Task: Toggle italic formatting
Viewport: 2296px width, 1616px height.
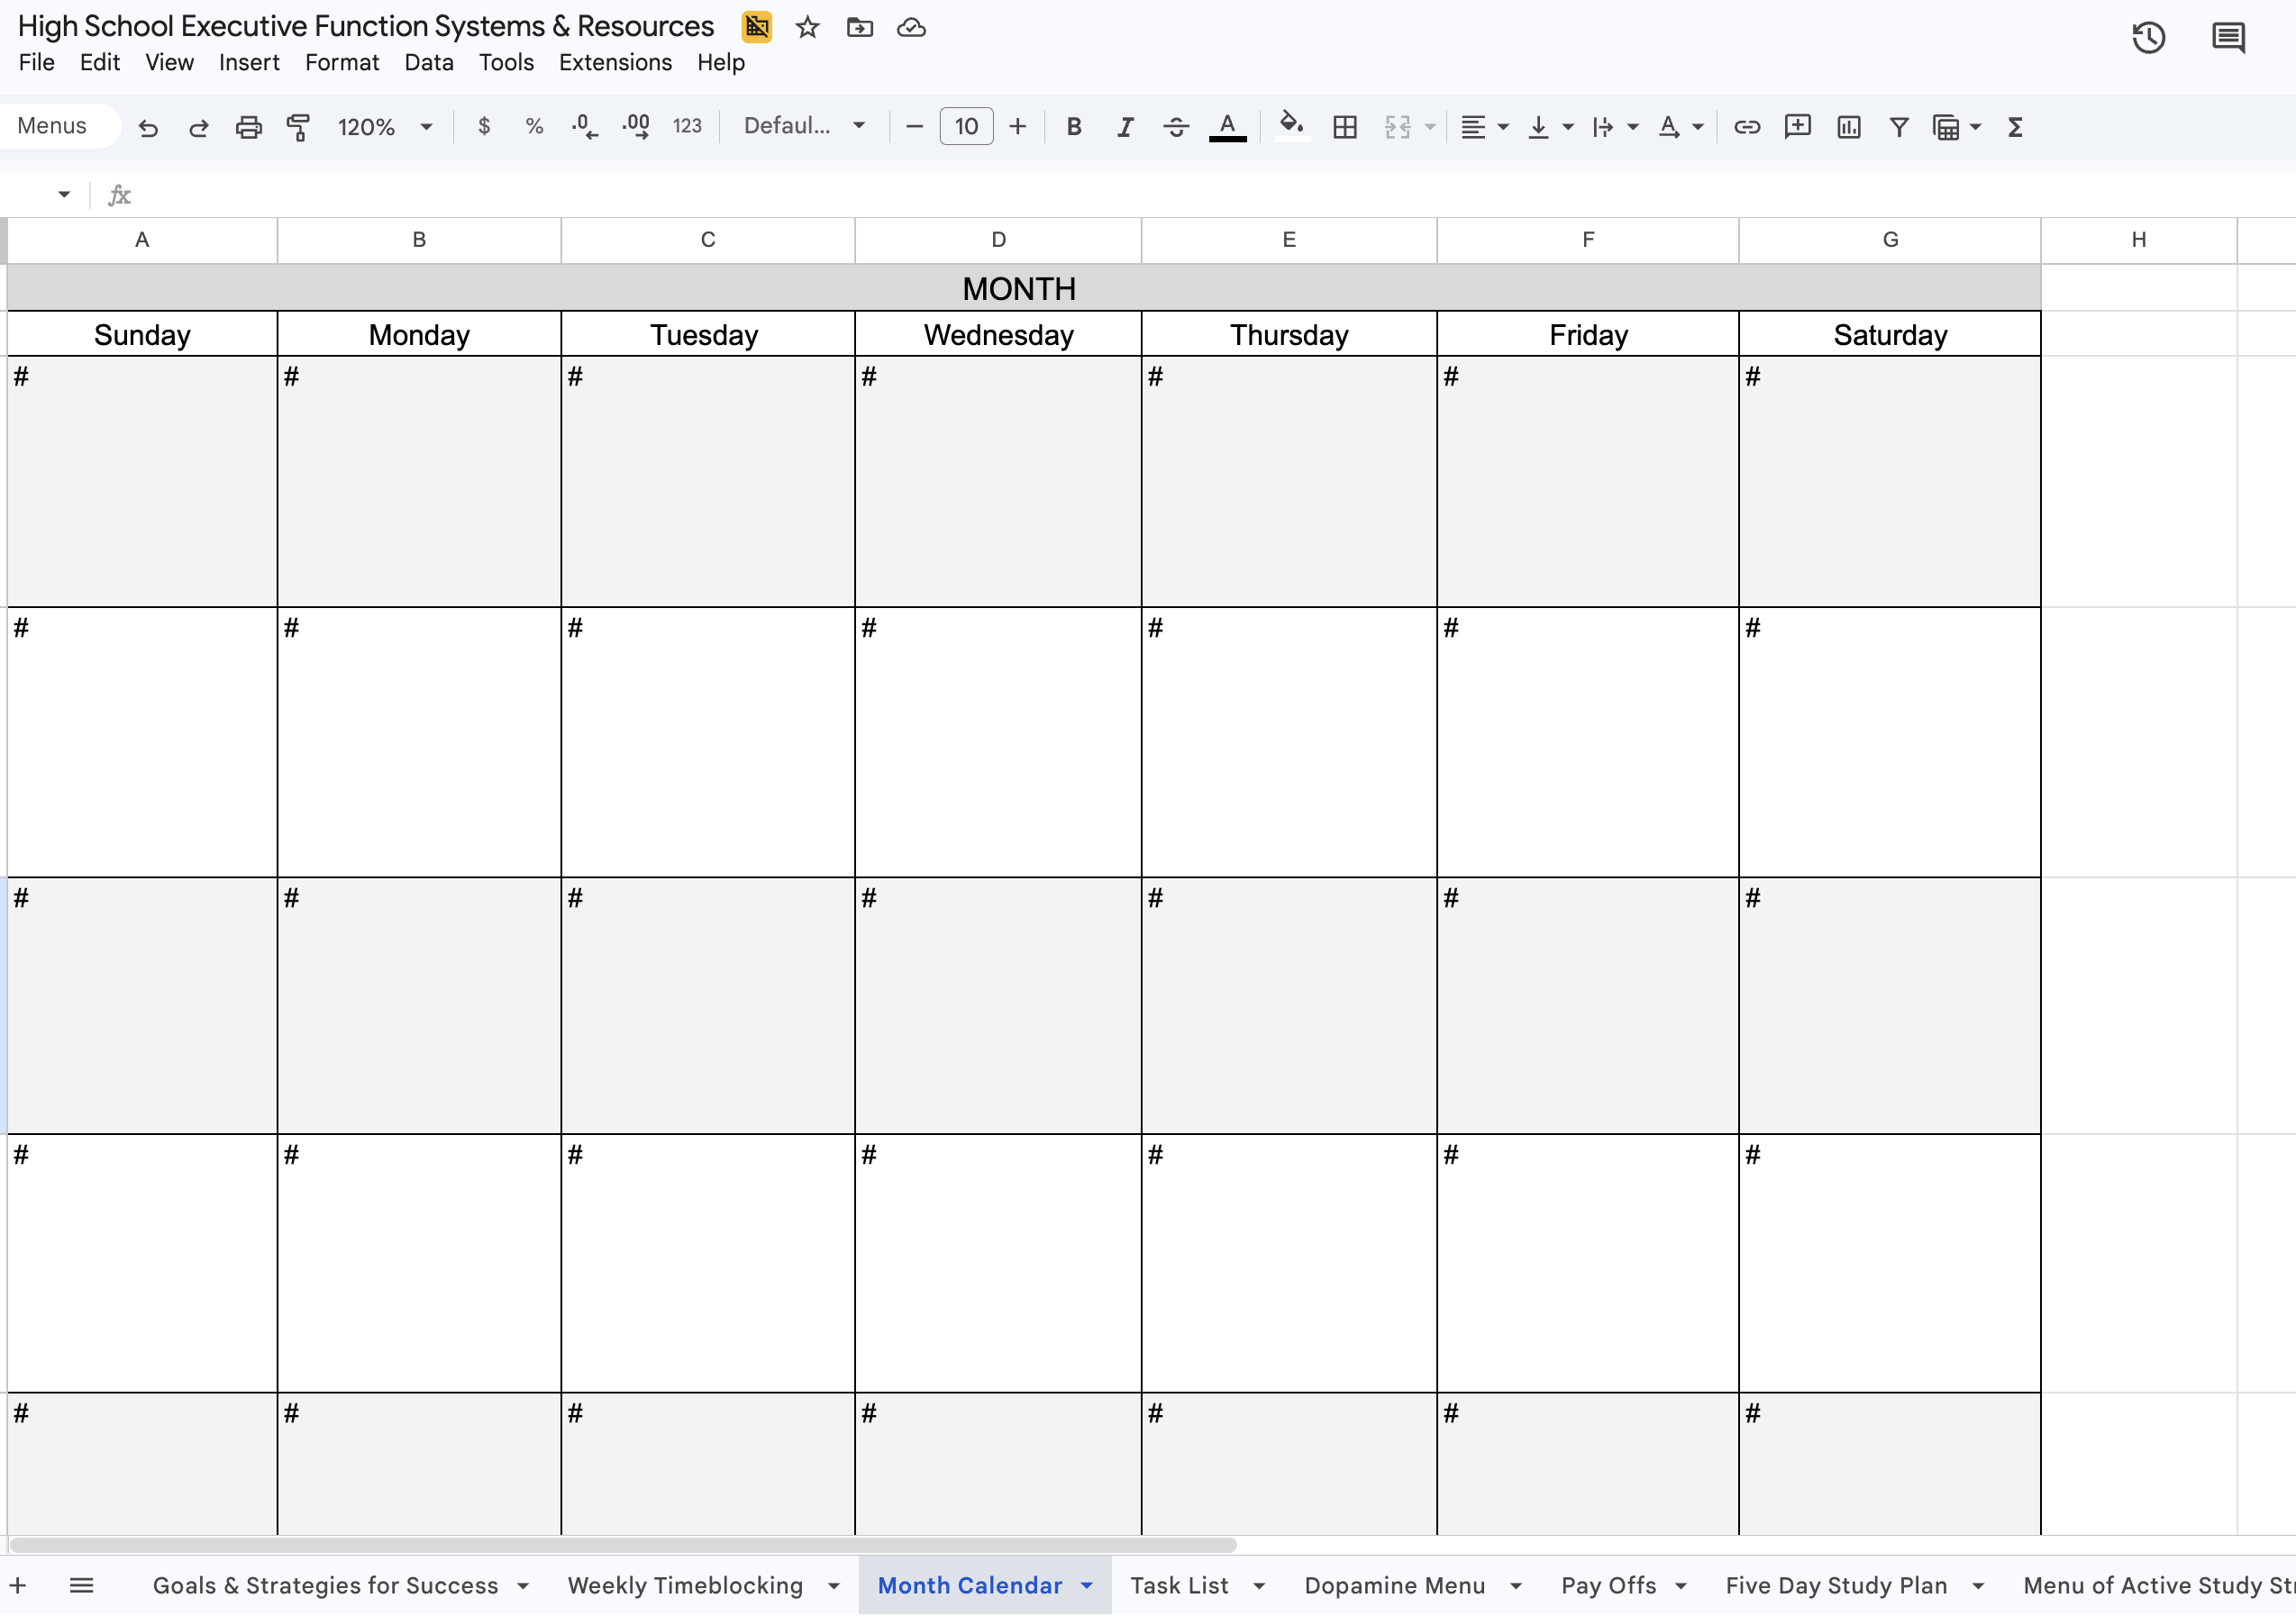Action: [x=1124, y=127]
